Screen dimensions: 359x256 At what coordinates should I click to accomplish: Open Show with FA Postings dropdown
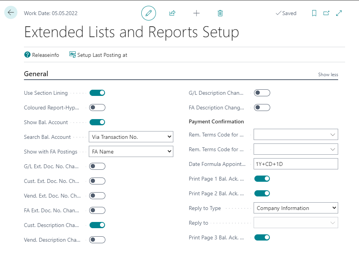pos(131,152)
